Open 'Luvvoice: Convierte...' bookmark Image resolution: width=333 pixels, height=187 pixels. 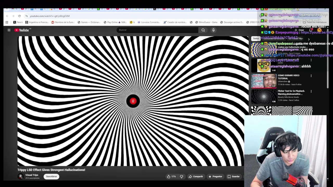[149, 22]
